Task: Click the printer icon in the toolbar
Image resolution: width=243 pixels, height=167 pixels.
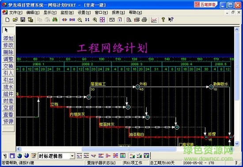Action: (x=144, y=20)
